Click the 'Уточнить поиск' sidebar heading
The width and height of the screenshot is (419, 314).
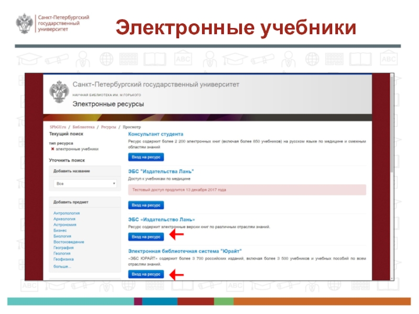[67, 160]
